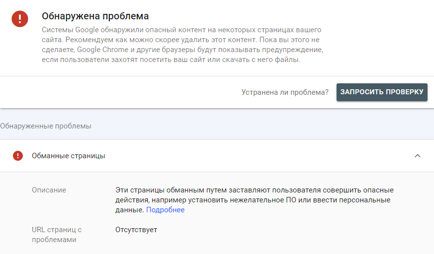The width and height of the screenshot is (434, 254).
Task: Click the Описание field label
Action: 49,190
